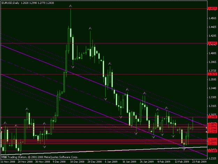Screen dimensions: 218x164
Task: Click the 1.4005 axis price value
Action: coord(213,53)
